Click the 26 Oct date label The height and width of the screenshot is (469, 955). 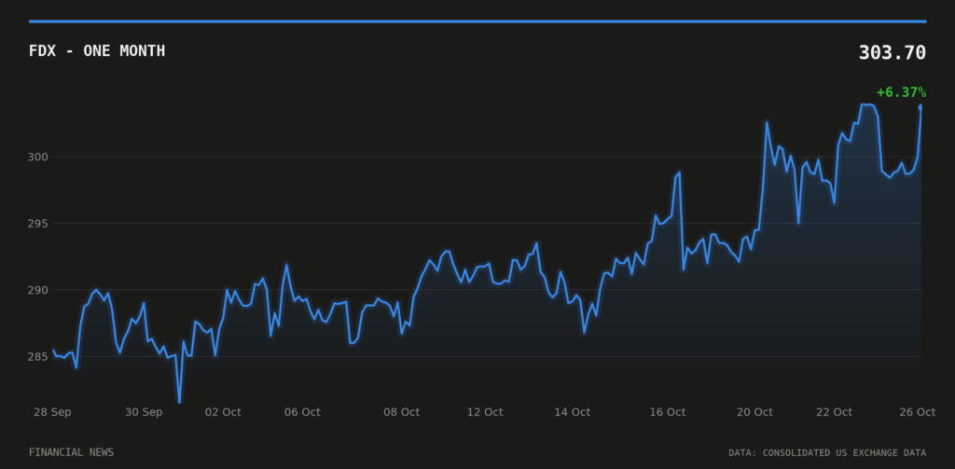pyautogui.click(x=918, y=412)
